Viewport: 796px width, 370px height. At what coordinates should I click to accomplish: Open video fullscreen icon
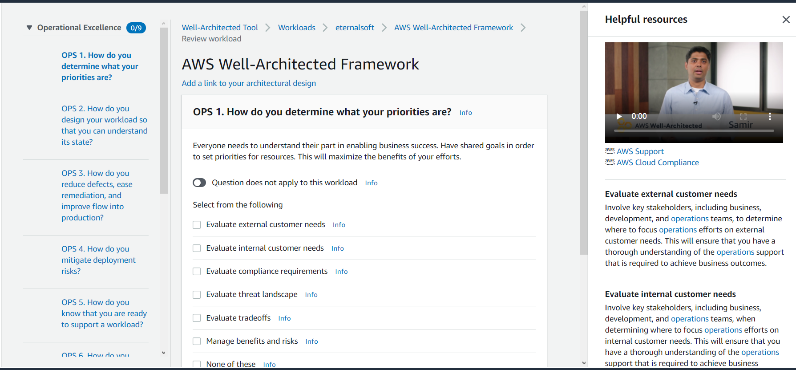pyautogui.click(x=743, y=116)
